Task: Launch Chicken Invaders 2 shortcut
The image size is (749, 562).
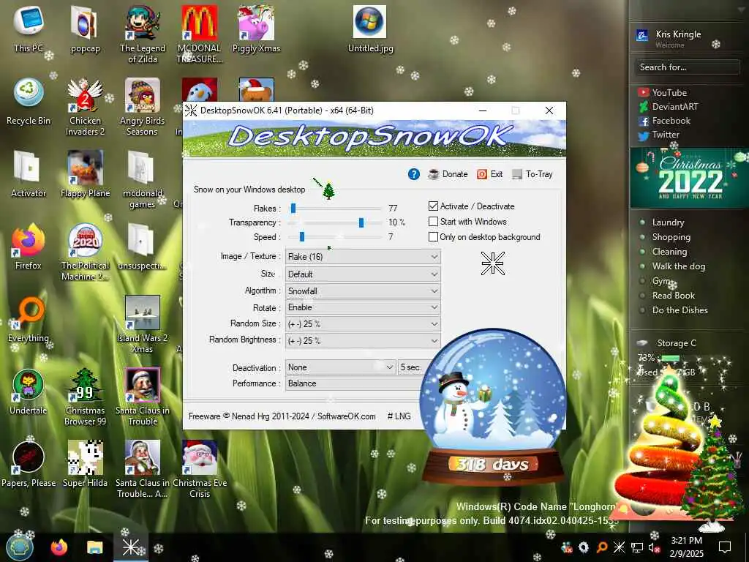Action: (x=85, y=107)
